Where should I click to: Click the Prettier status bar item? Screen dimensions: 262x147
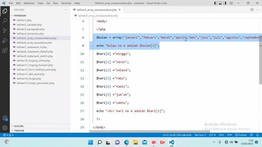pyautogui.click(x=241, y=135)
